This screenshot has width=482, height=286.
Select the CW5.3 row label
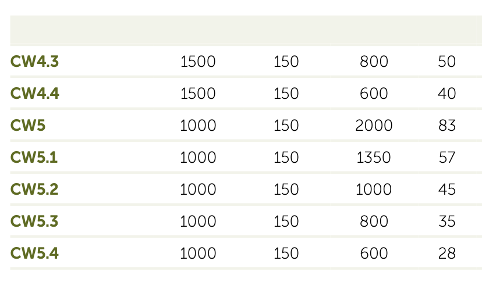[35, 221]
